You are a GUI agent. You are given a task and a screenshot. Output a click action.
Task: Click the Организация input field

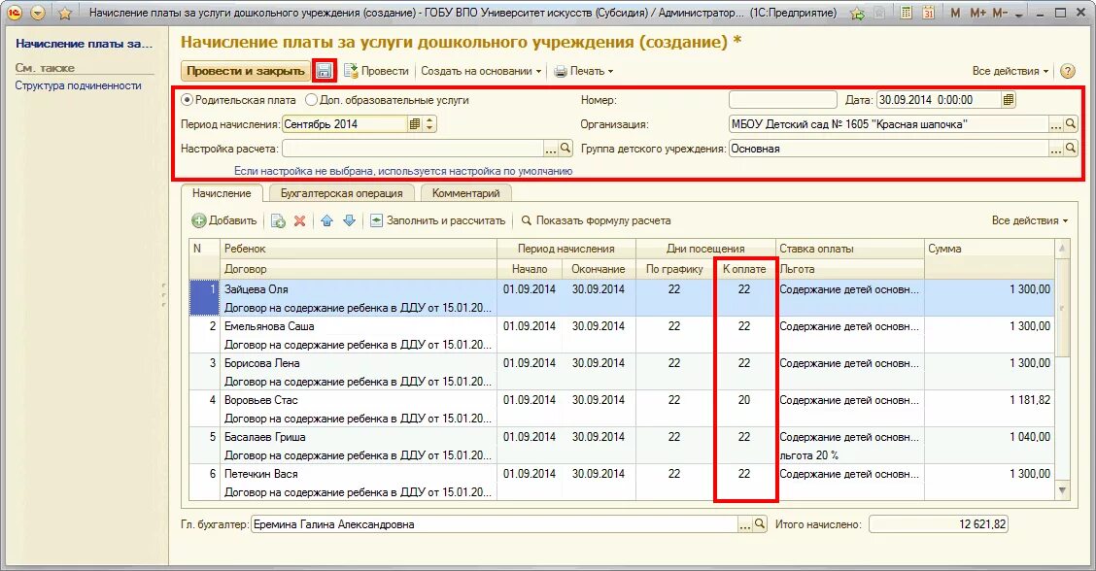(888, 124)
